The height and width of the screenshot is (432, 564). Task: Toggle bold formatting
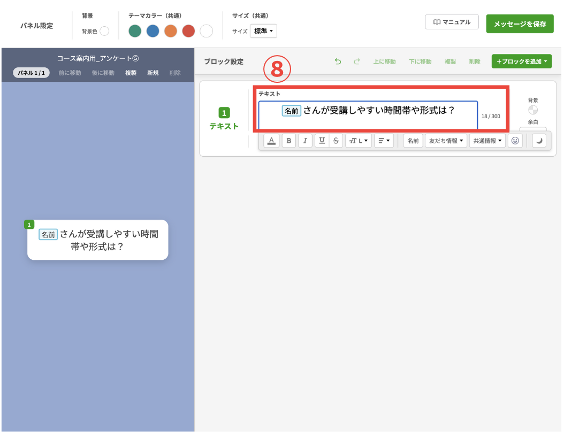[289, 141]
